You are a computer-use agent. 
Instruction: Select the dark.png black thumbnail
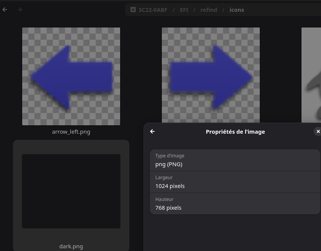[71, 191]
